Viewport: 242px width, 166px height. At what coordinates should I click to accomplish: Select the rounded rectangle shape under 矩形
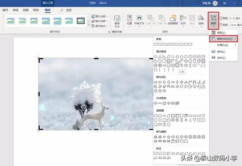pos(160,45)
